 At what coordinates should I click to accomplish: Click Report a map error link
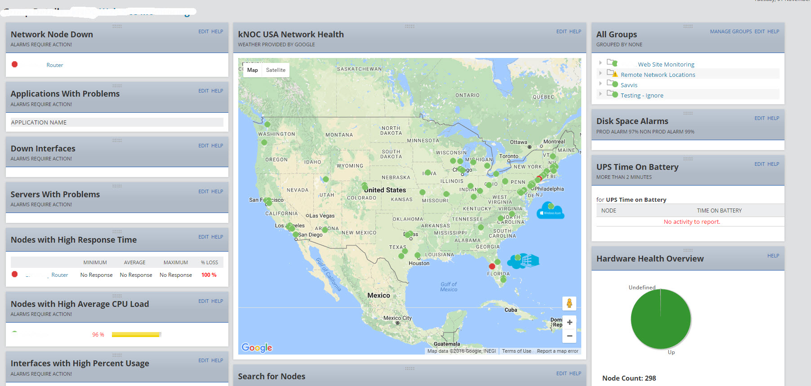(557, 351)
